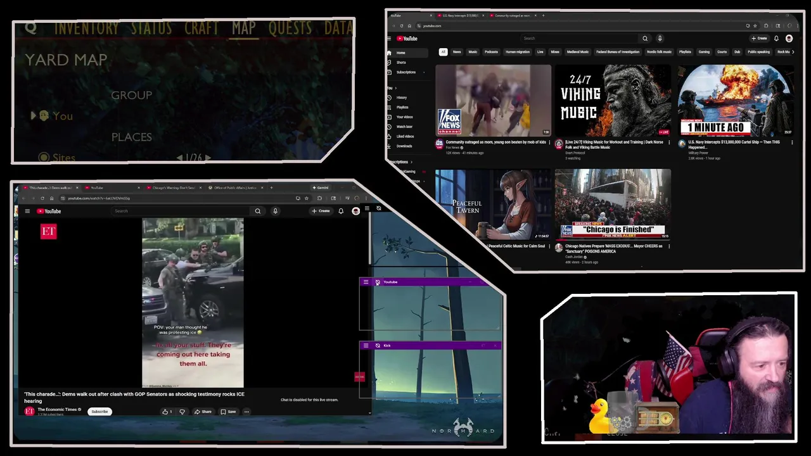The height and width of the screenshot is (456, 811).
Task: Go to previous page arrow beside 1/26
Action: click(179, 157)
